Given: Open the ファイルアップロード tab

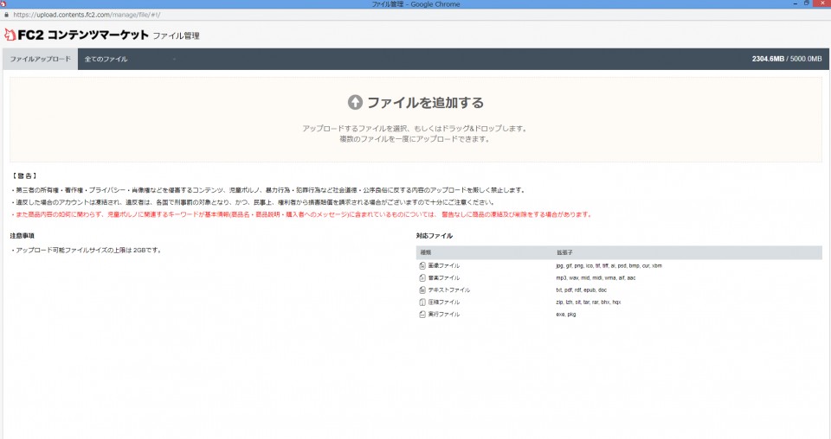Looking at the screenshot, I should point(40,59).
